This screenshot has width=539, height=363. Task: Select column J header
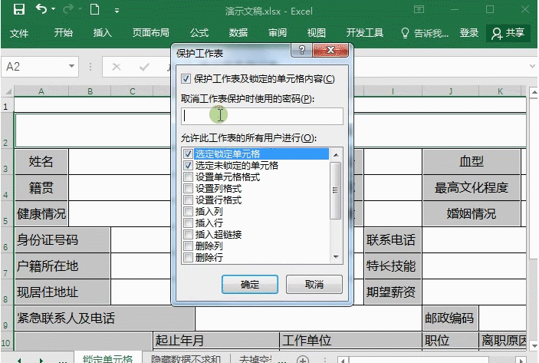[x=450, y=91]
